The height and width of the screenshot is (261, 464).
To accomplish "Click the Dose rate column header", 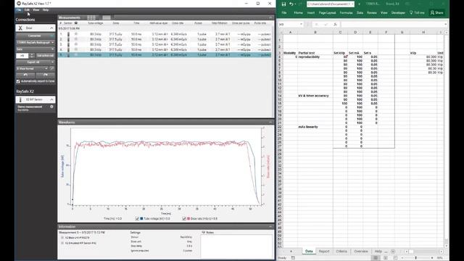I will pos(178,23).
